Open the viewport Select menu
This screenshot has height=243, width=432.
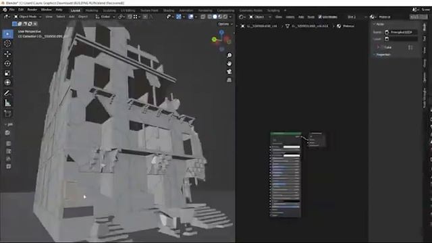[61, 17]
